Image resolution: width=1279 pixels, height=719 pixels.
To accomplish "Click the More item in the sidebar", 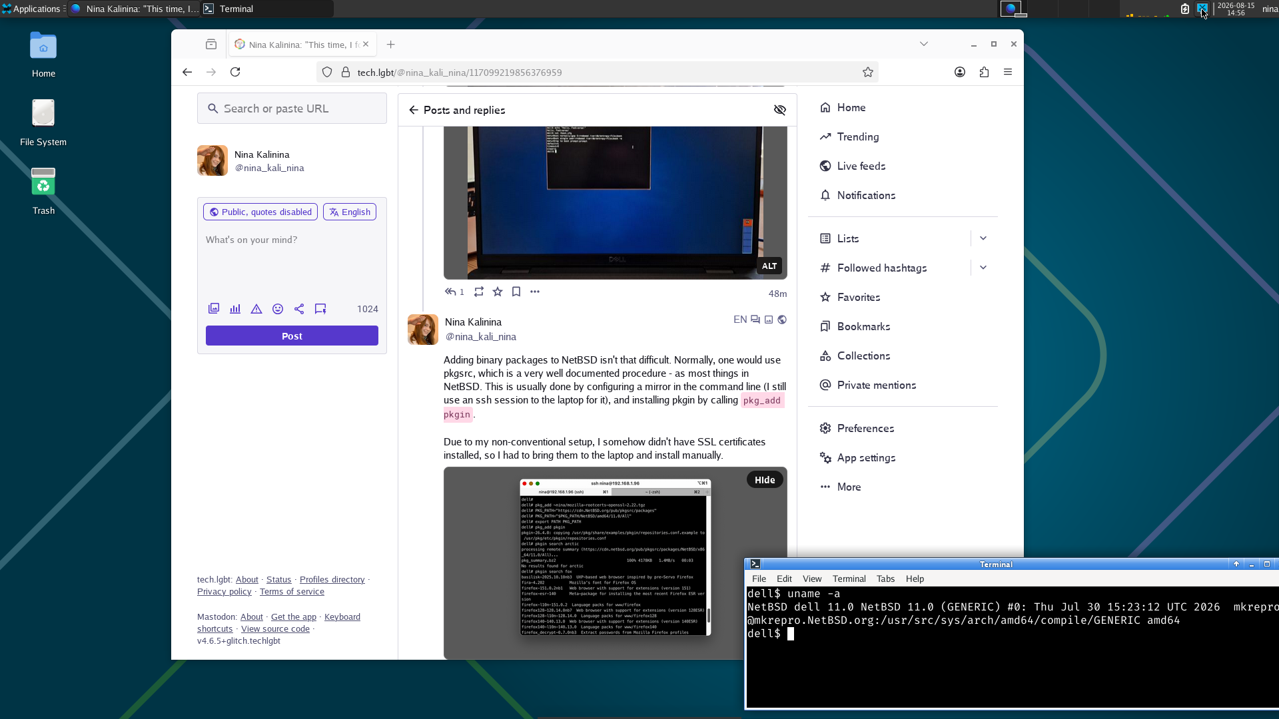I will tap(849, 487).
